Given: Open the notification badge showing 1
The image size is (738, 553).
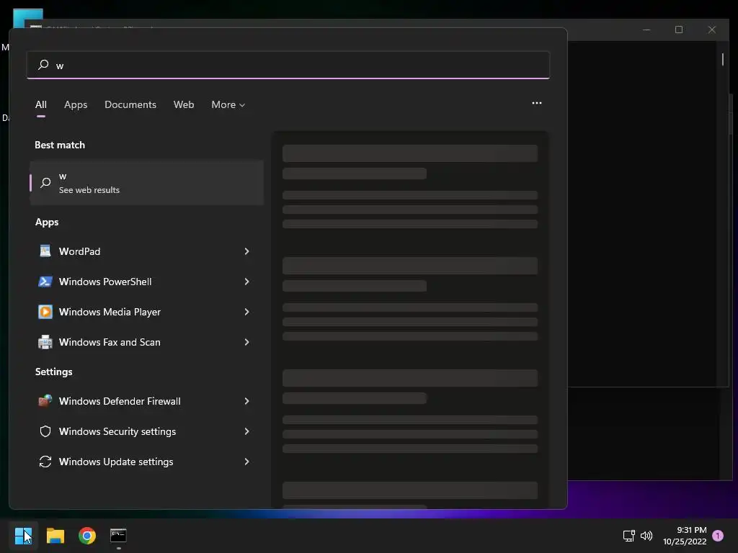Looking at the screenshot, I should point(718,536).
